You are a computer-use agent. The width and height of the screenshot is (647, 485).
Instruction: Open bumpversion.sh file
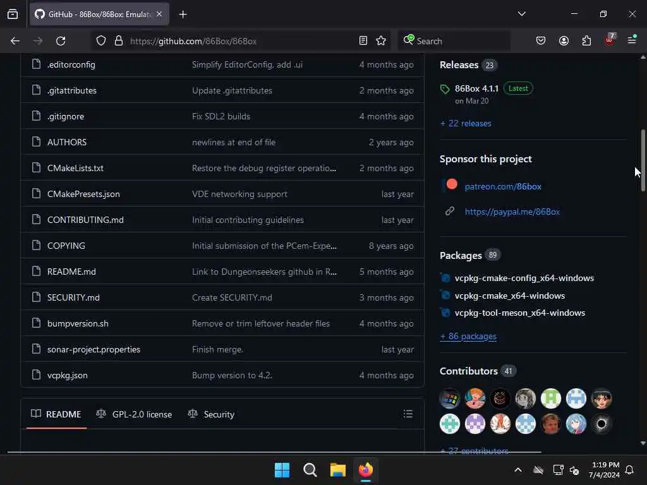78,324
